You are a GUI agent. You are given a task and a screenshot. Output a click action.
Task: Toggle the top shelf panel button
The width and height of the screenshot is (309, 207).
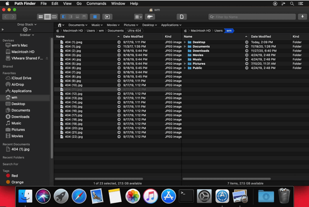84,17
